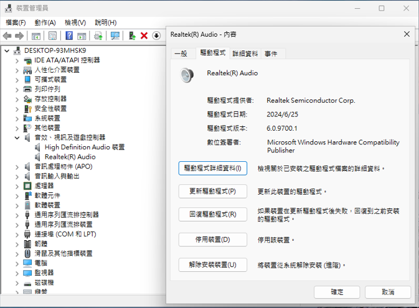Expand the 通用序列匯流排控制器 category
The height and width of the screenshot is (308, 419).
tap(17, 215)
